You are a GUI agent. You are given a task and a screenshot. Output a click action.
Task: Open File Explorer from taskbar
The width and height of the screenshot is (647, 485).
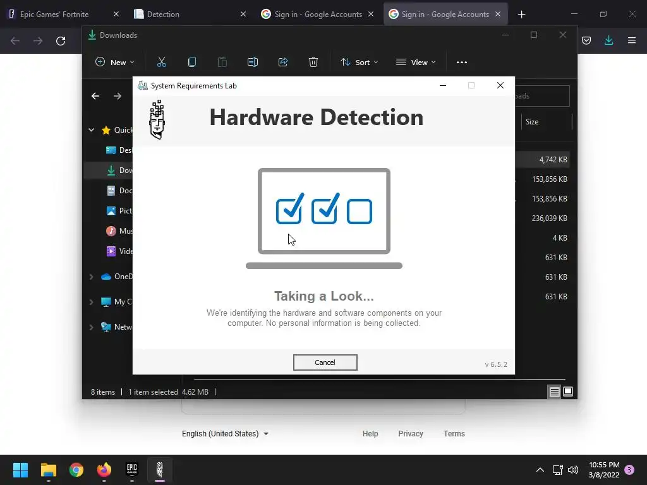click(x=48, y=470)
